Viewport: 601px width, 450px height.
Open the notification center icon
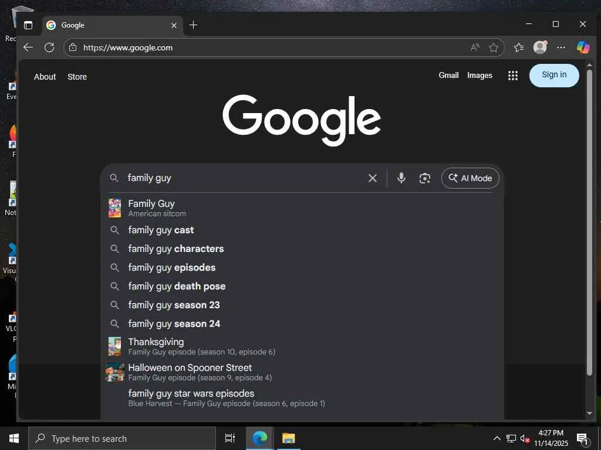(582, 438)
